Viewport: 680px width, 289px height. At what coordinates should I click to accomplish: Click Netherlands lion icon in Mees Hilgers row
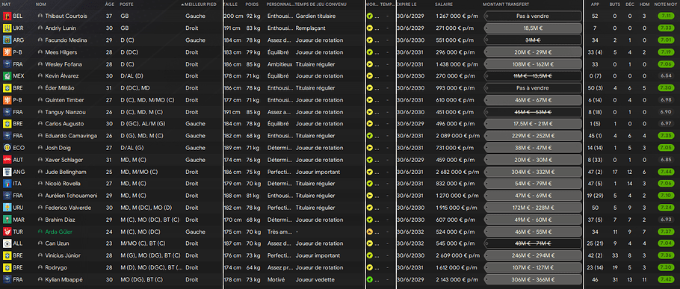(7, 52)
